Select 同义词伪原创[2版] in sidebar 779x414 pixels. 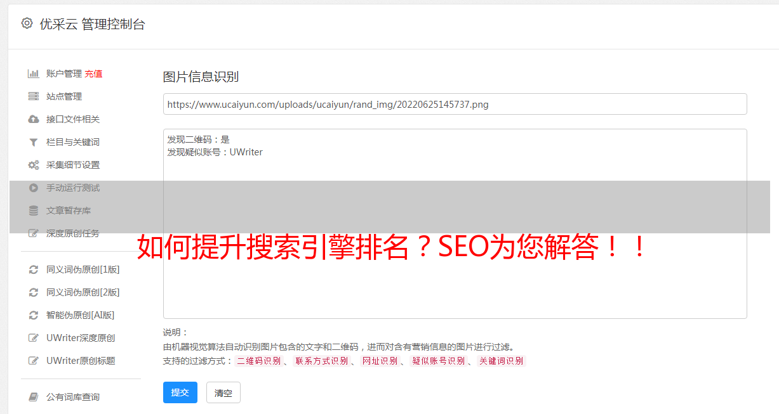pyautogui.click(x=83, y=292)
